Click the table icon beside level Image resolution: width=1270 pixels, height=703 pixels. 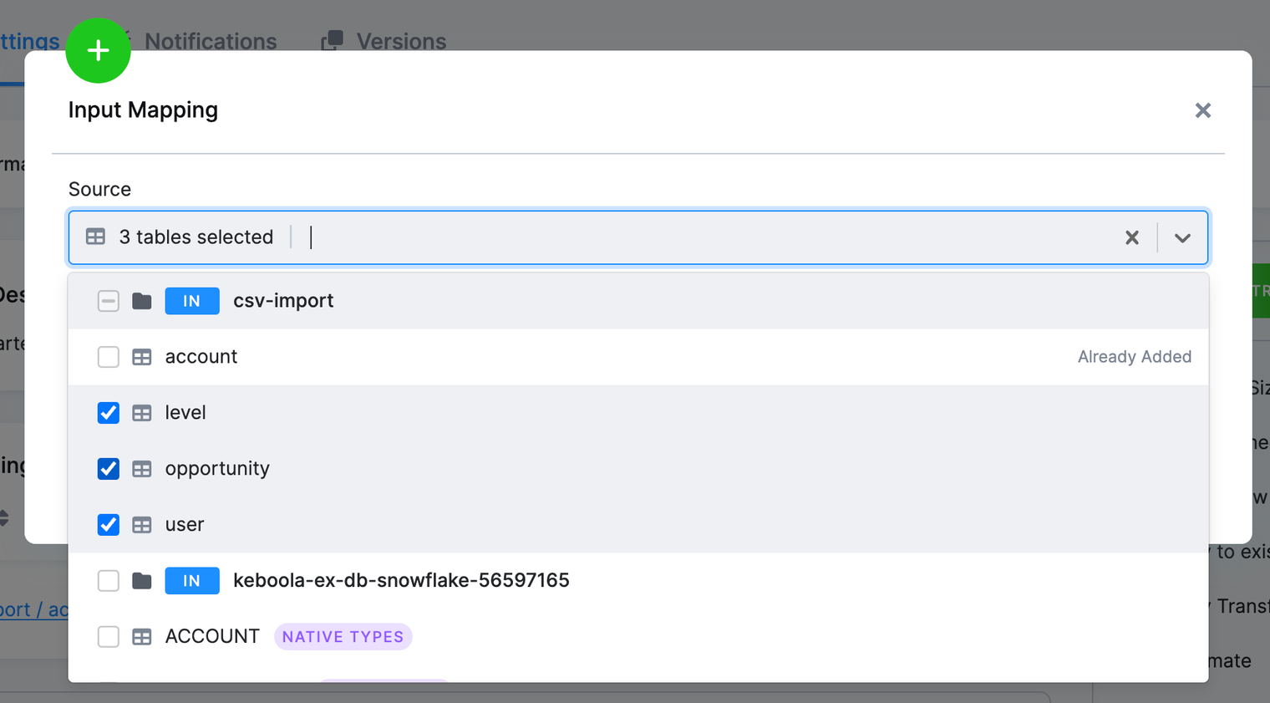tap(142, 413)
